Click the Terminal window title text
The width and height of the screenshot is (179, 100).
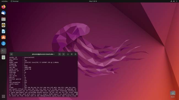43,54
